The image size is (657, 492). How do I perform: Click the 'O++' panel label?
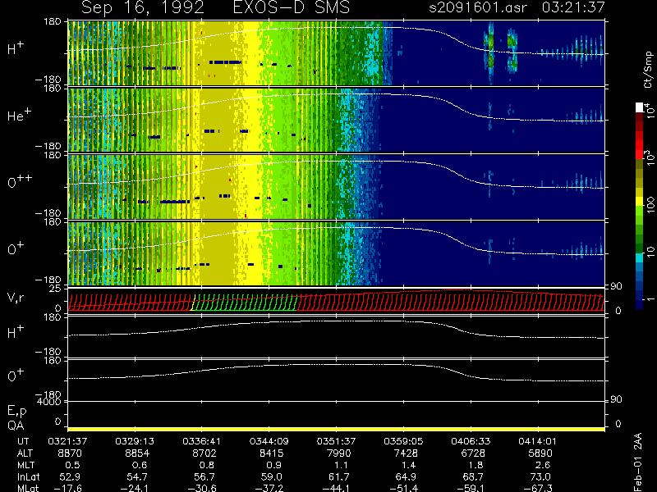(20, 181)
